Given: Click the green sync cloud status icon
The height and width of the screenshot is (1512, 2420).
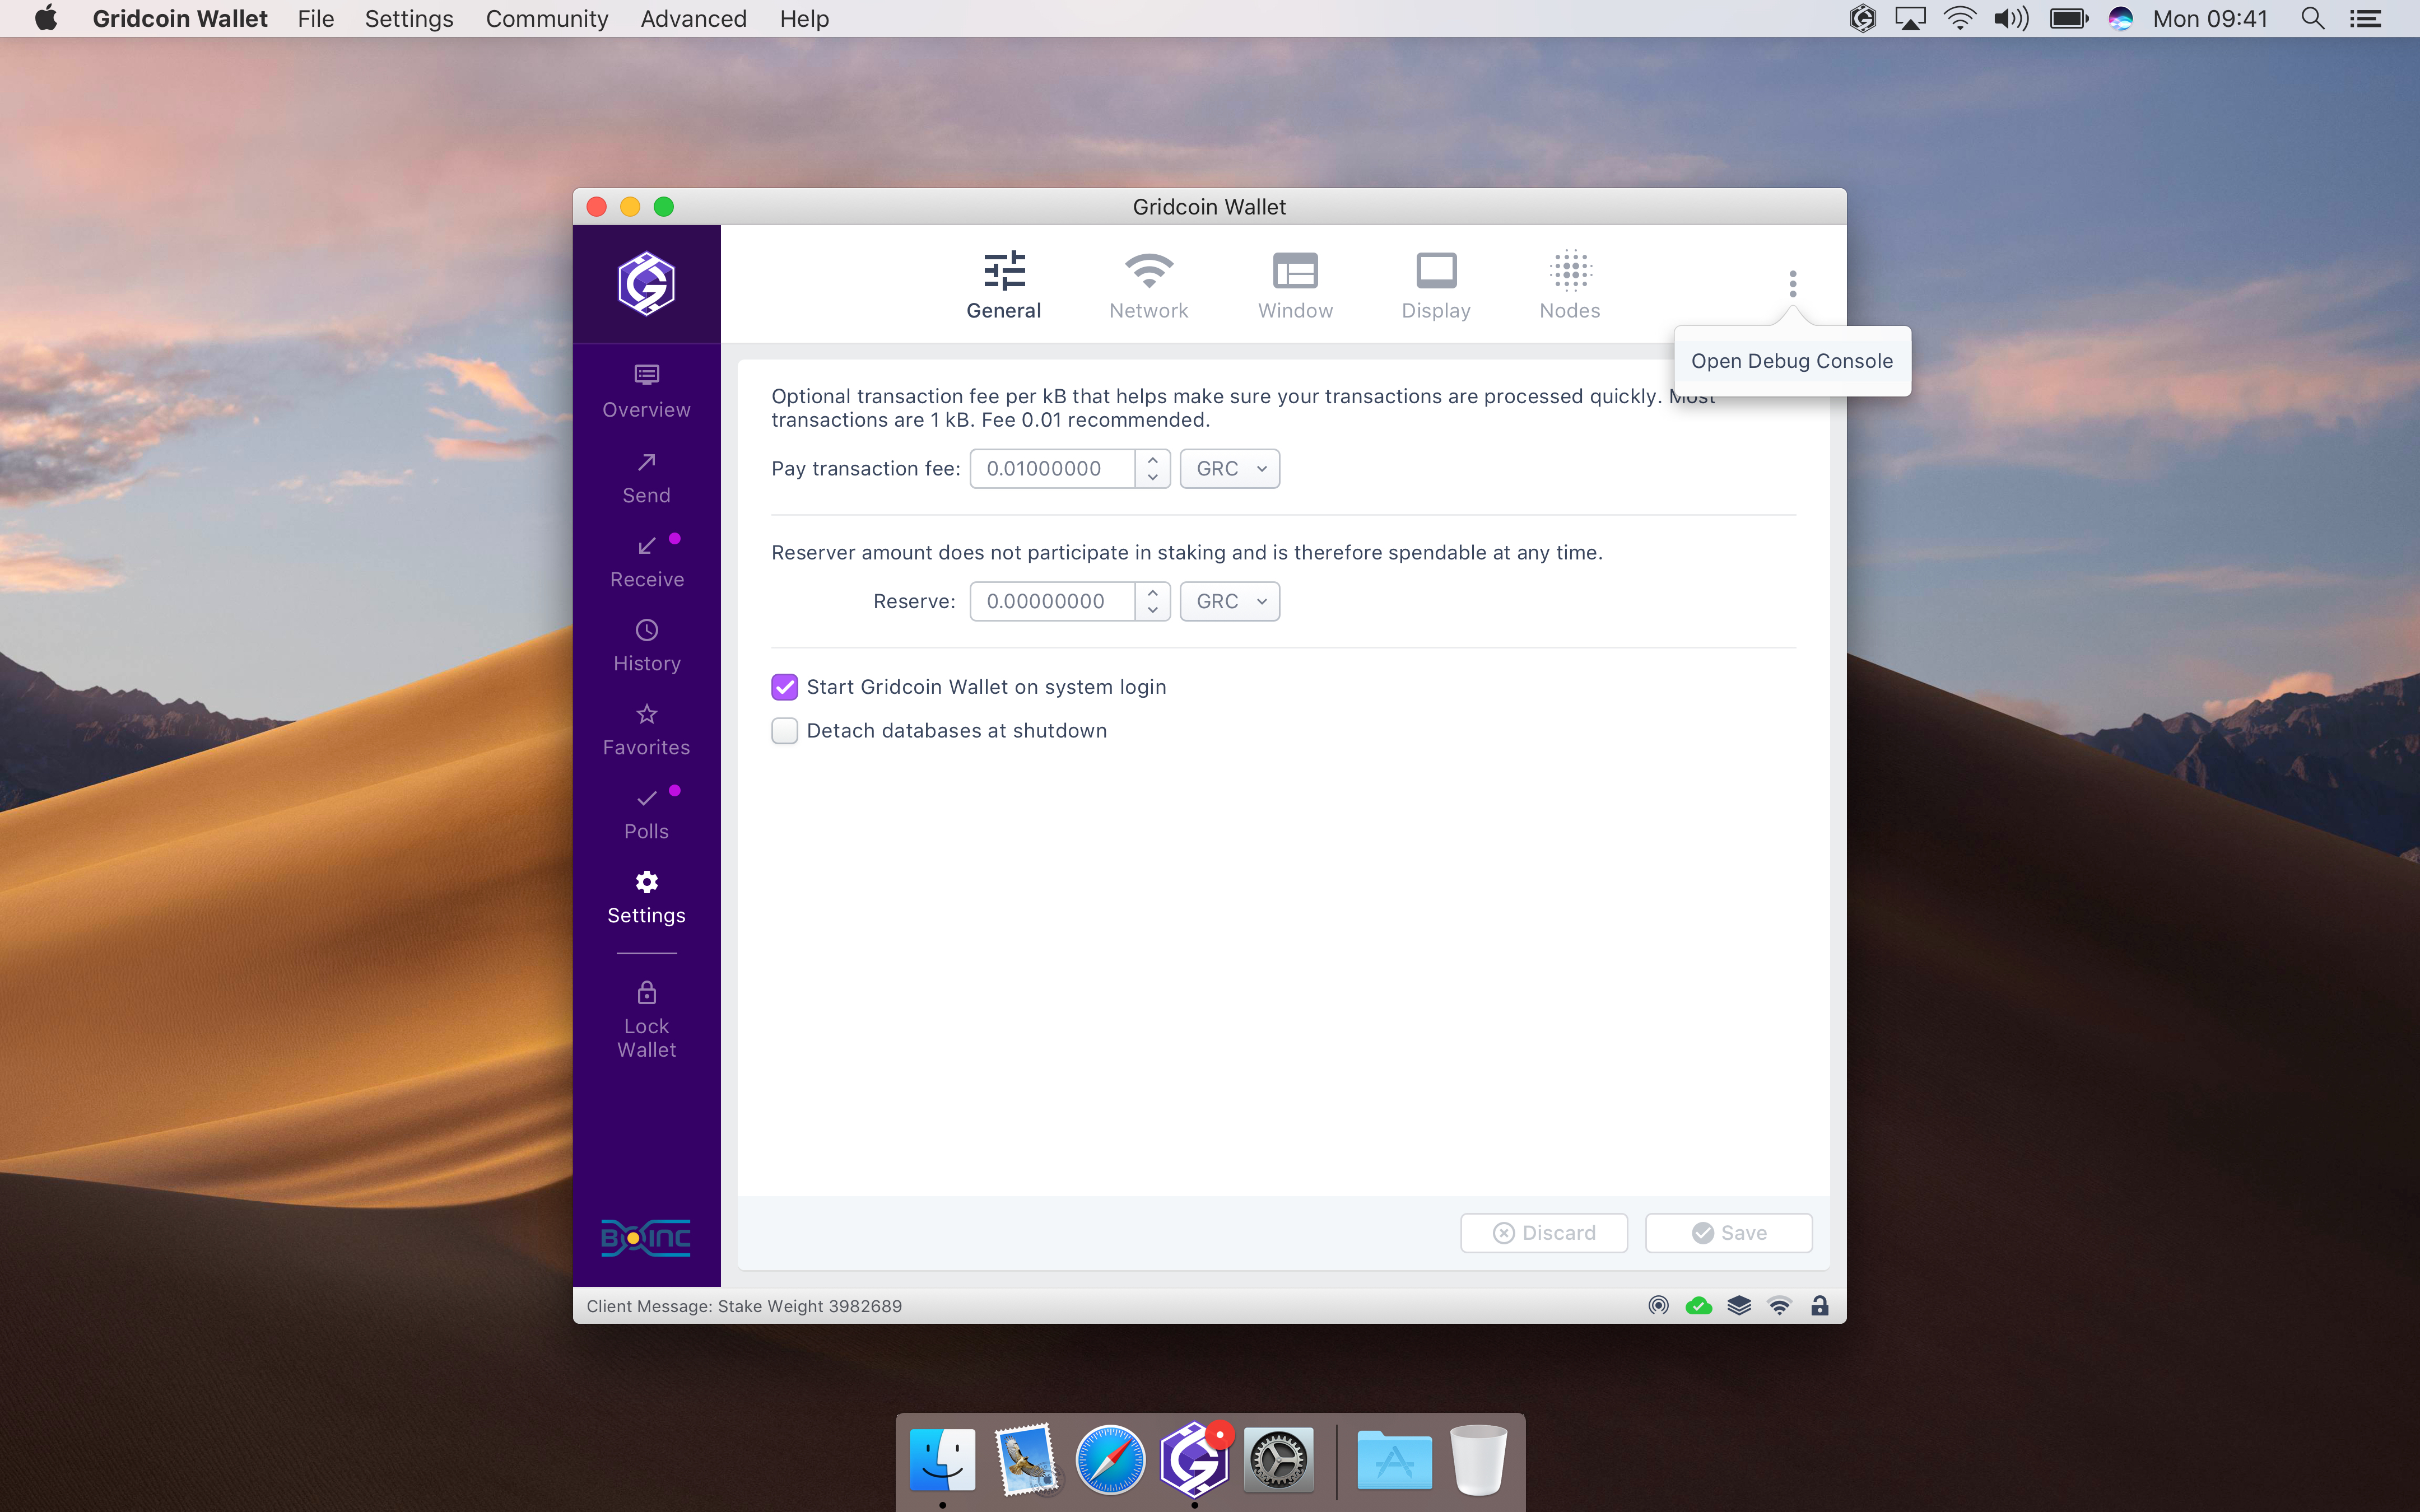Looking at the screenshot, I should [x=1699, y=1306].
